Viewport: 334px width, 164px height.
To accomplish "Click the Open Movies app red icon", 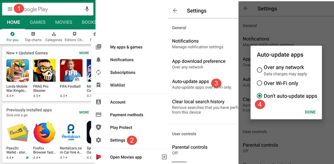I will [99, 157].
